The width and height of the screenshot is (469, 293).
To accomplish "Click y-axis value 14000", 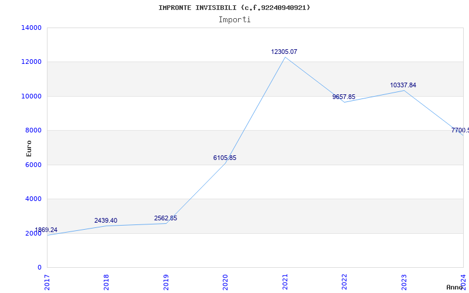I will (31, 28).
